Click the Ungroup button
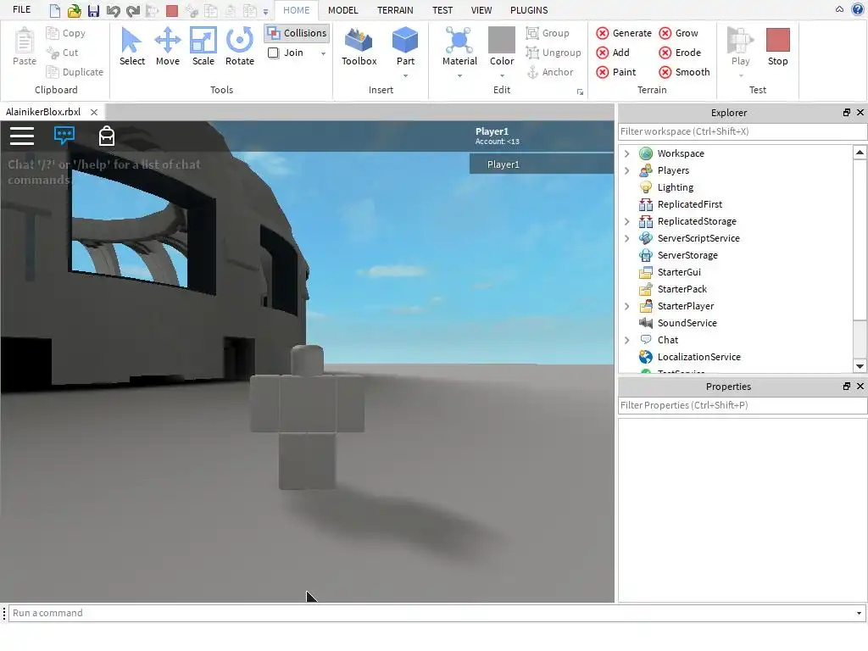The height and width of the screenshot is (651, 868). point(554,53)
